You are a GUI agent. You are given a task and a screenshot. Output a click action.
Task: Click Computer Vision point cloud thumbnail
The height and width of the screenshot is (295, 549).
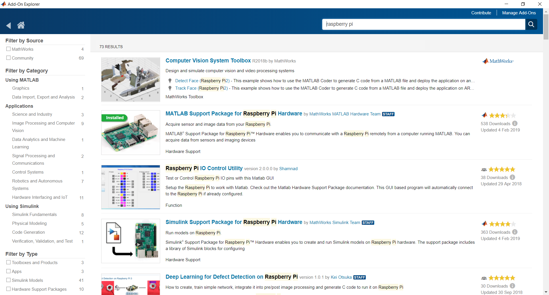click(131, 80)
